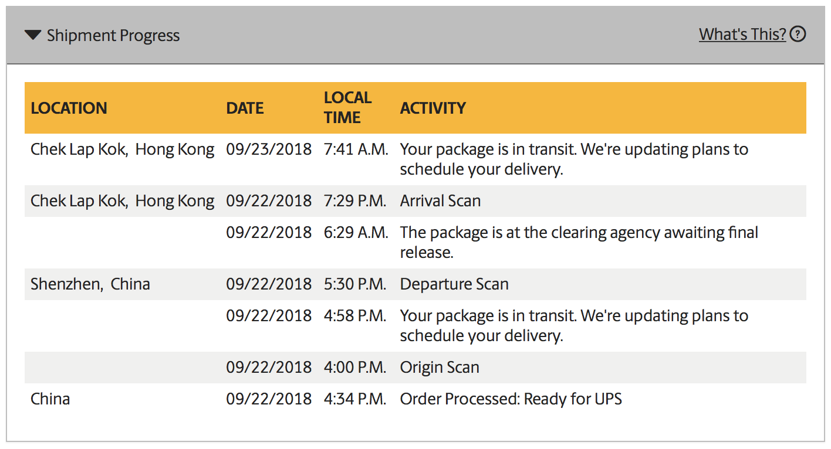Select the Origin Scan activity text
The width and height of the screenshot is (831, 449).
pos(440,368)
